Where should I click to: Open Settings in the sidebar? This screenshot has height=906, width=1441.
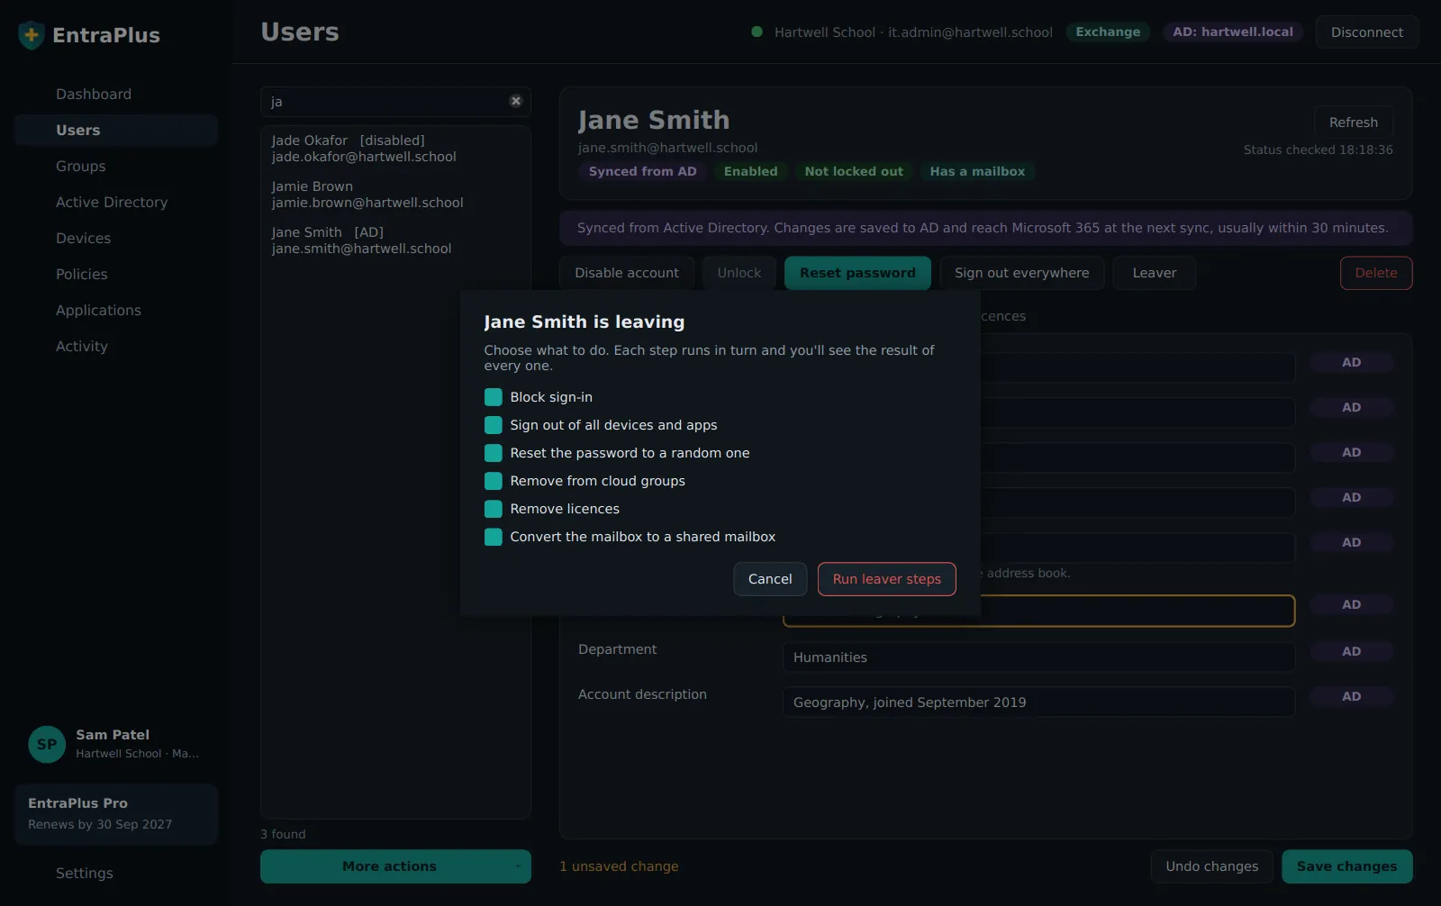tap(115, 874)
